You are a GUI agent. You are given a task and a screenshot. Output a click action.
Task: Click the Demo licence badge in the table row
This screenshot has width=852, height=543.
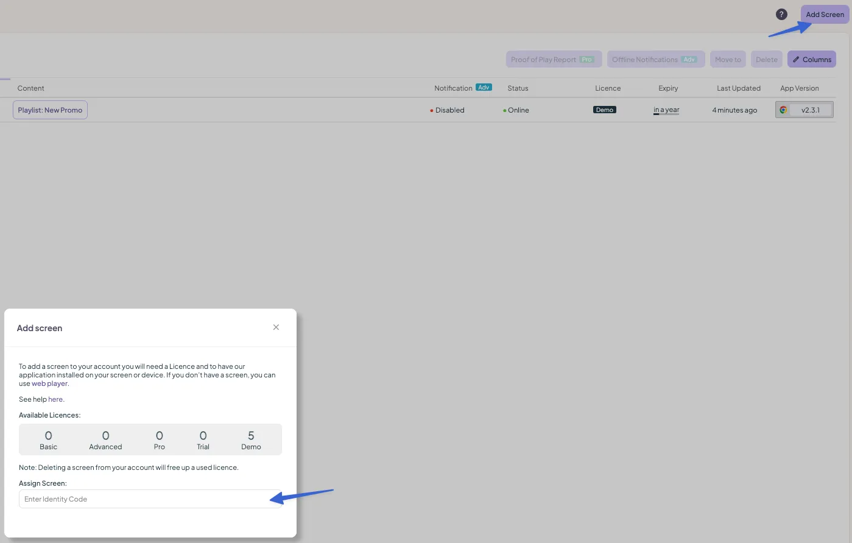tap(605, 110)
